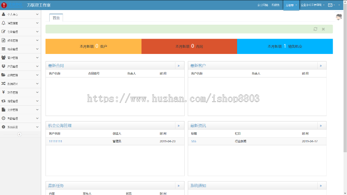Click the 最新客户 panel heading
Screen dimensions: 347x195
198,66
